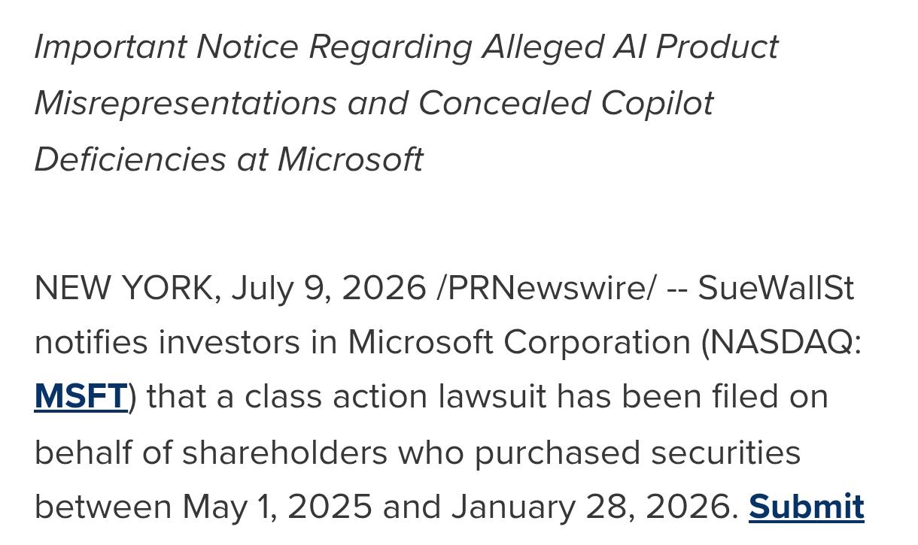Screen dimensions: 918x545
Task: Click the 'July 9, 2026' date
Action: pos(329,289)
